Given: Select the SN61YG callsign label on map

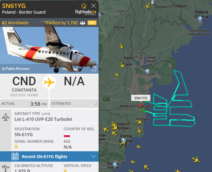Looking at the screenshot, I should 141,98.
